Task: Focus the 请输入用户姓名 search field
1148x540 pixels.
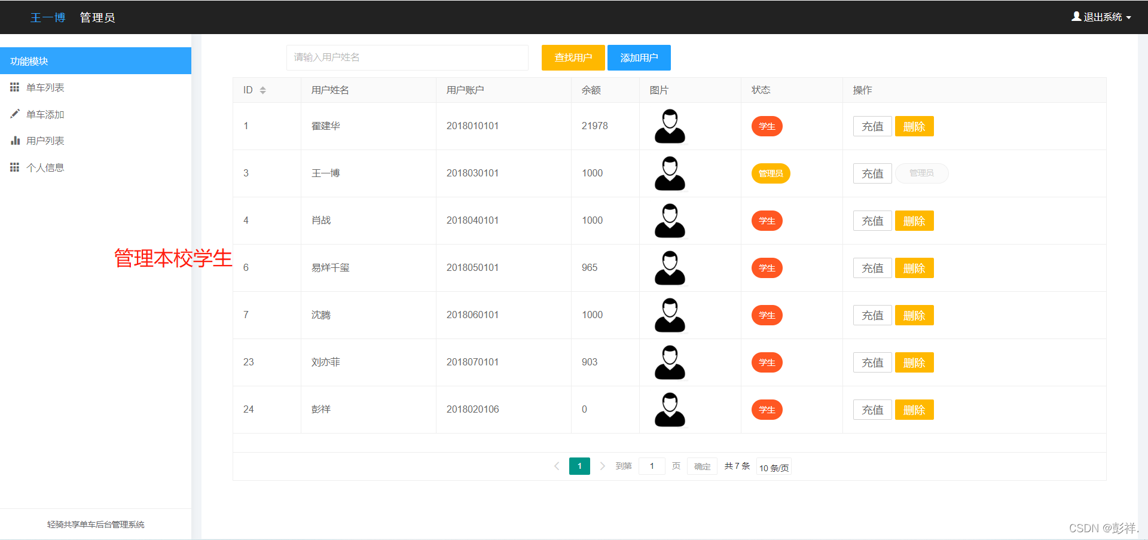Action: pyautogui.click(x=407, y=57)
